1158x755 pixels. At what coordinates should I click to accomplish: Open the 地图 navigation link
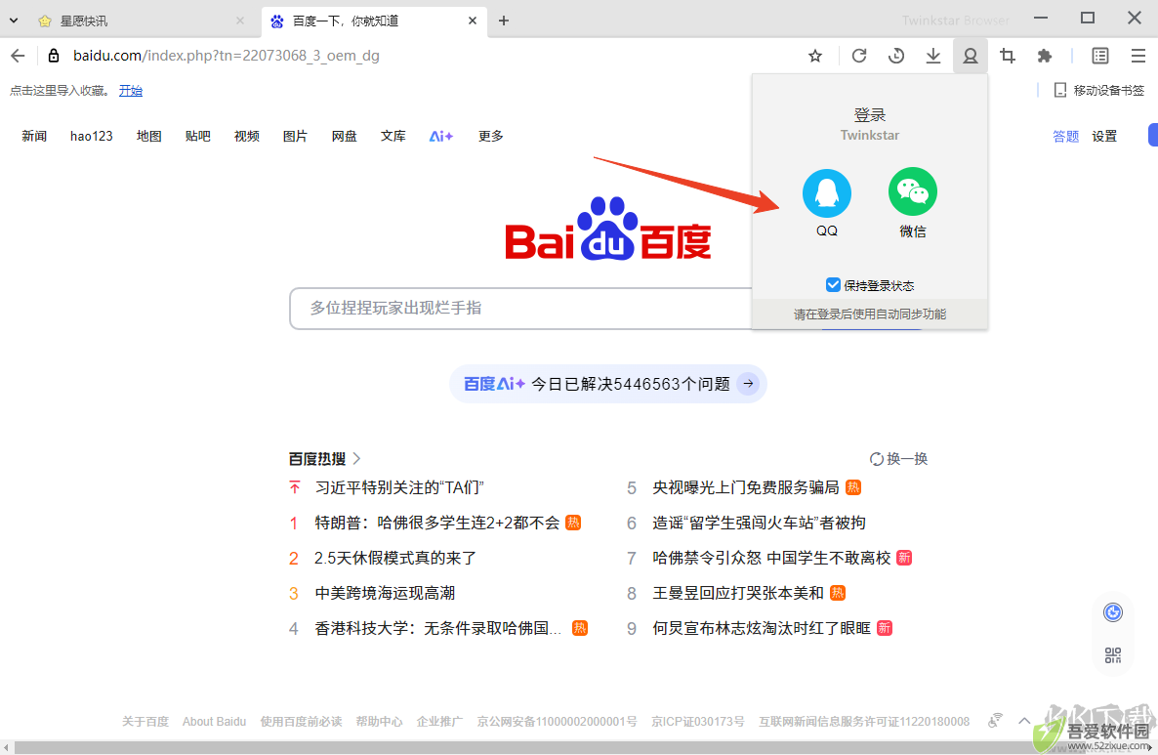pos(149,136)
